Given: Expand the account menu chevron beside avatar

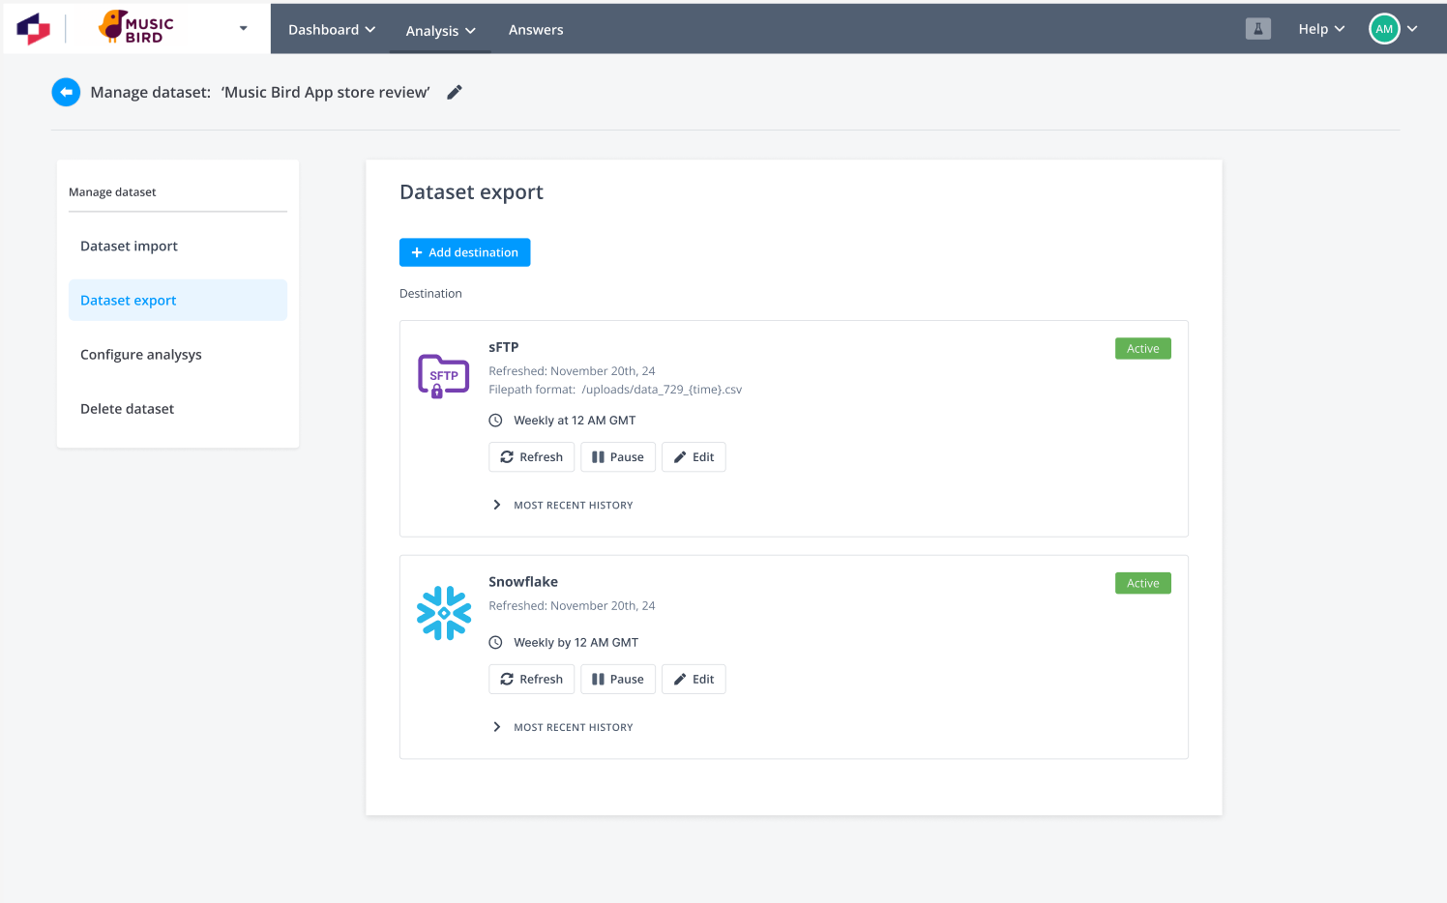Looking at the screenshot, I should point(1412,29).
